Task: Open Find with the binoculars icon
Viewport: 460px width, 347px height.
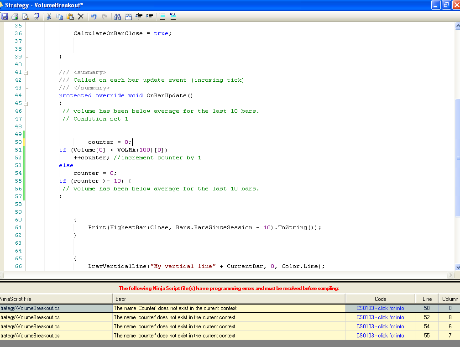Action: [x=117, y=16]
